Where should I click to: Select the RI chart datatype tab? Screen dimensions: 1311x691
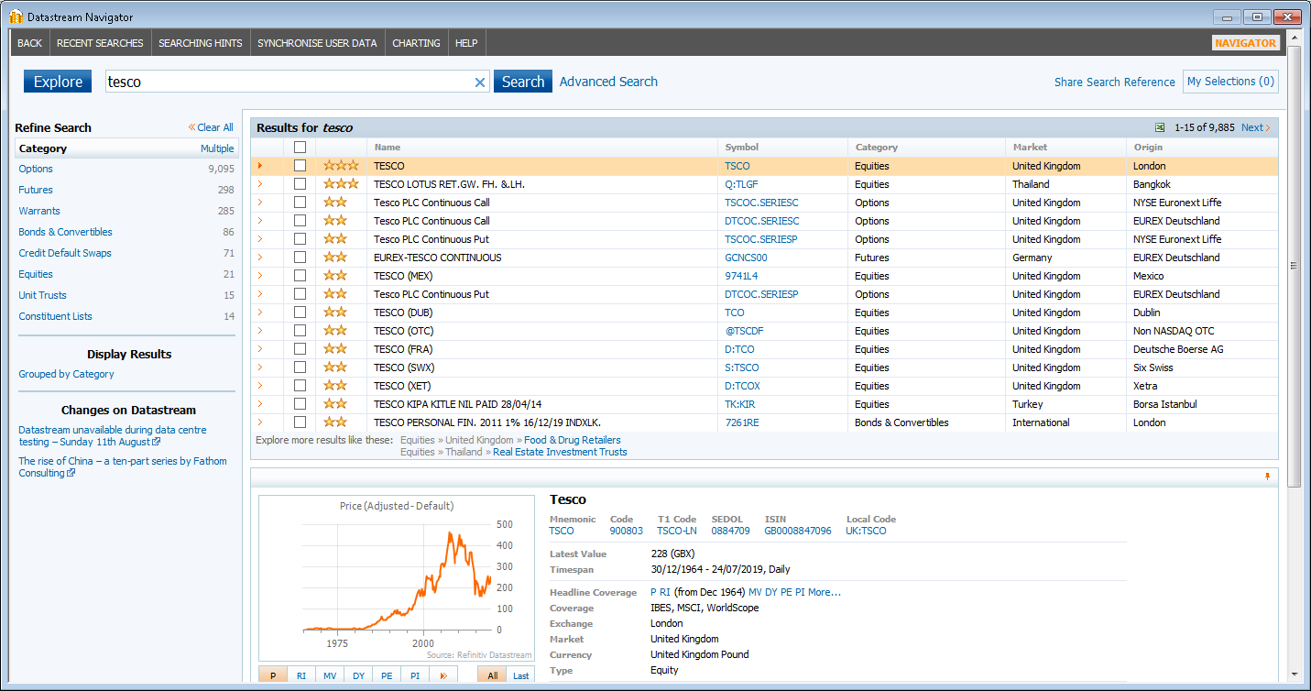pyautogui.click(x=301, y=676)
